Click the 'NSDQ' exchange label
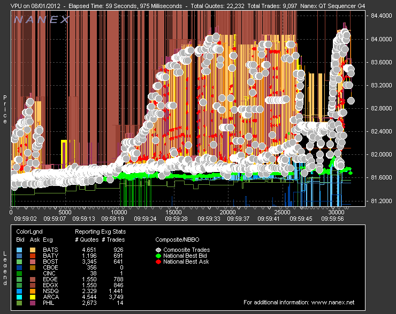The width and height of the screenshot is (396, 314). click(x=50, y=291)
